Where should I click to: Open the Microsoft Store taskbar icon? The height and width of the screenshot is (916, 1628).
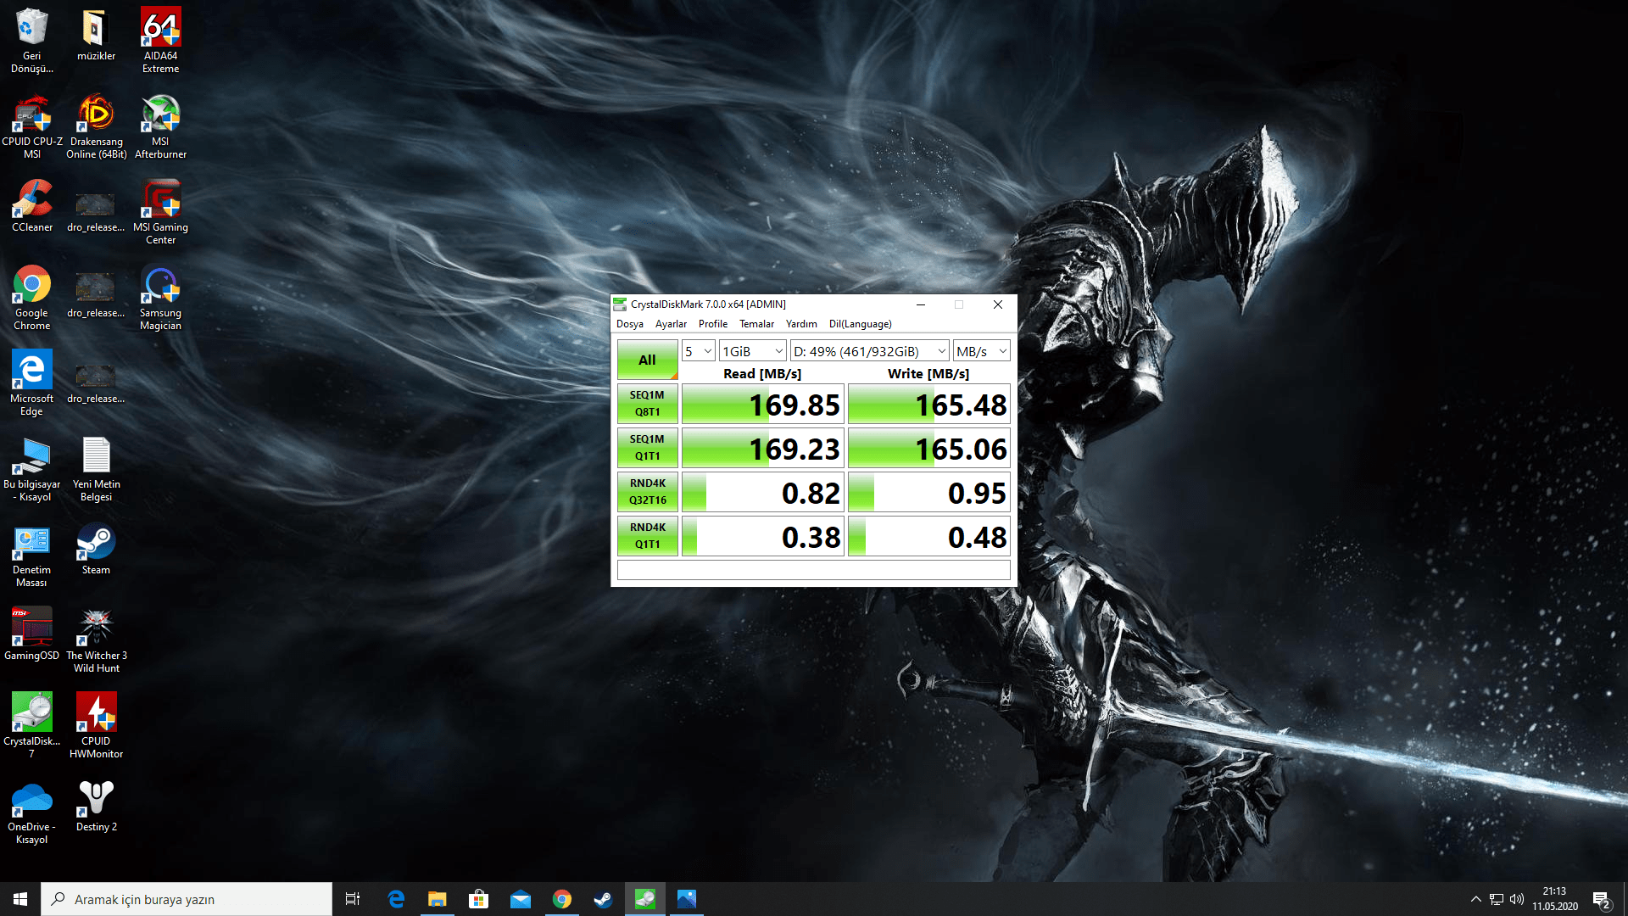click(478, 899)
